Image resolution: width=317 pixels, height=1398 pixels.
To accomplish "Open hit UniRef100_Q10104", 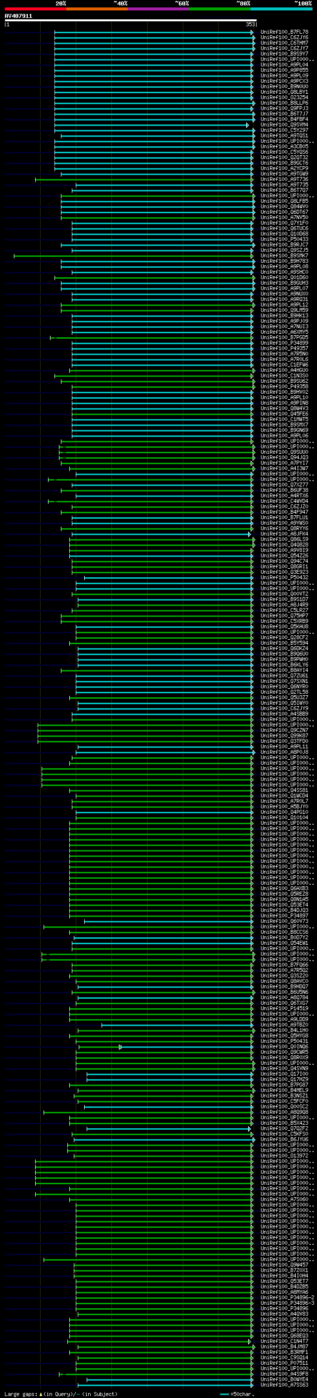I will click(284, 817).
